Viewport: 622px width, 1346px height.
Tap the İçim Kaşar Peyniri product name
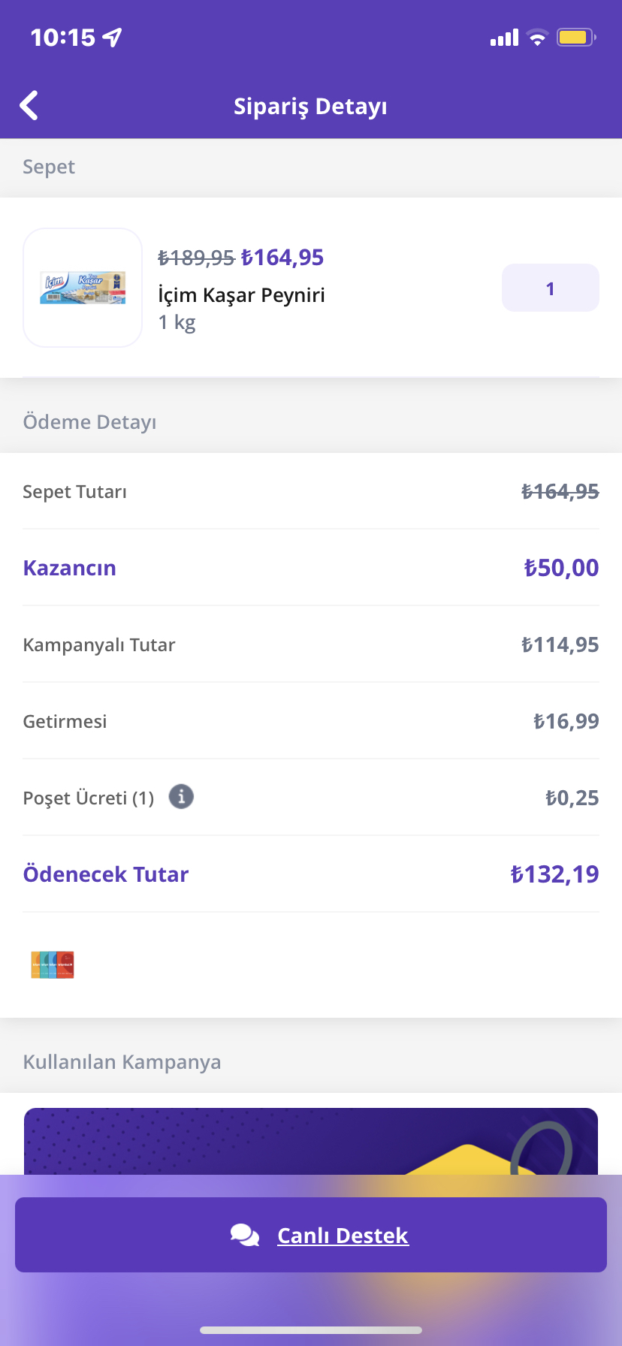[241, 295]
